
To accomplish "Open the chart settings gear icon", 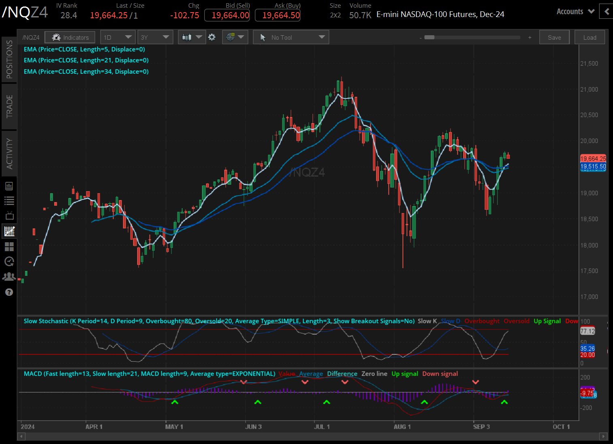I will (x=212, y=37).
